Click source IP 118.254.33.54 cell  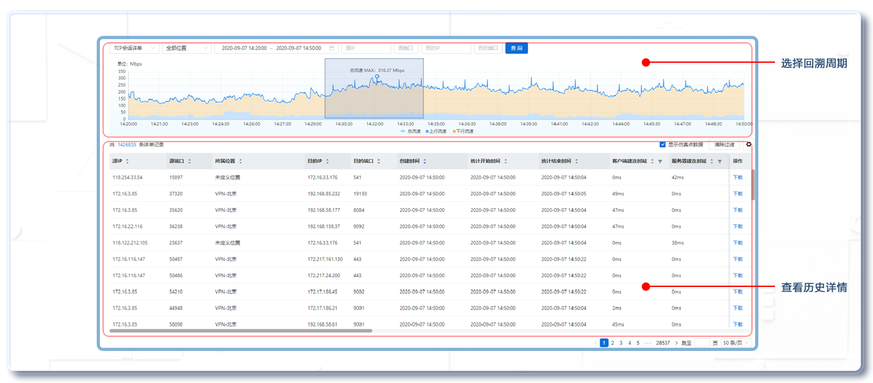pos(127,177)
